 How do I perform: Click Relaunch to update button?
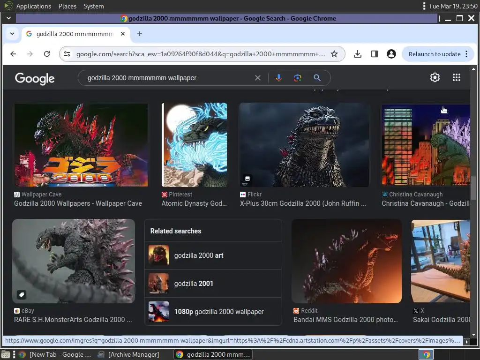(x=435, y=54)
